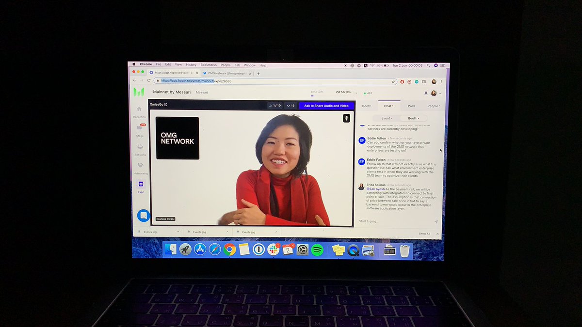Switch chat scope to Event
This screenshot has width=582, height=327.
point(387,118)
